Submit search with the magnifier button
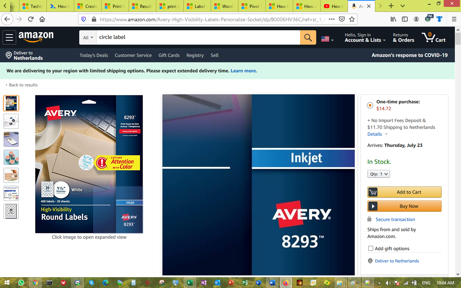 point(308,37)
